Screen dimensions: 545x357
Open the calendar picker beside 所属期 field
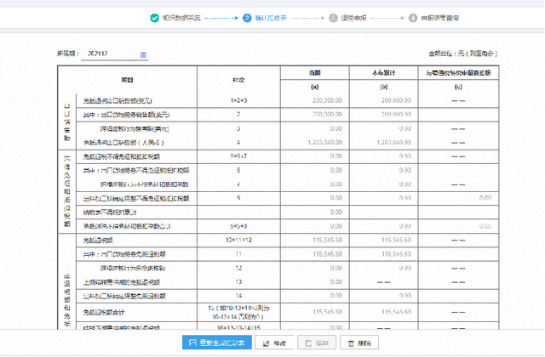tap(143, 54)
